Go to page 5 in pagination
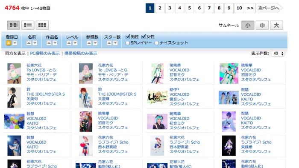Image resolution: width=299 pixels, height=168 pixels. point(189,8)
